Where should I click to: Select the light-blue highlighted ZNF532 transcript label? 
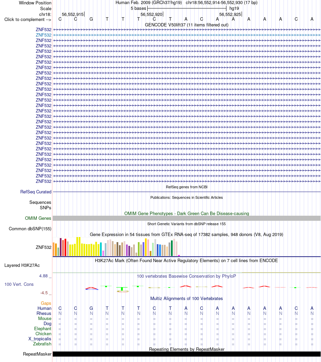(43, 35)
